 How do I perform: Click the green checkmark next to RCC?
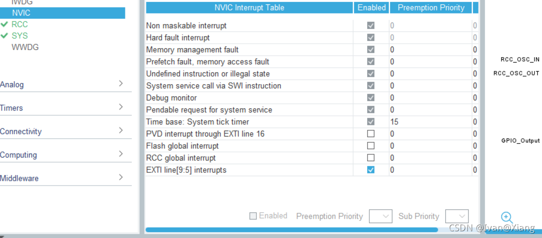point(4,25)
